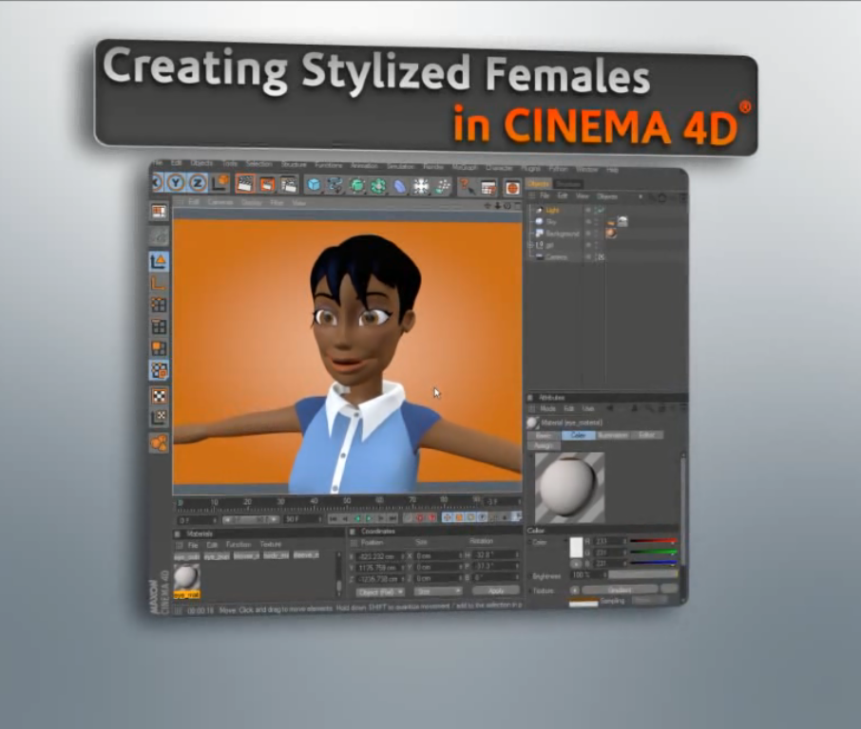The height and width of the screenshot is (729, 861).
Task: Click the Position X input field
Action: tap(380, 556)
